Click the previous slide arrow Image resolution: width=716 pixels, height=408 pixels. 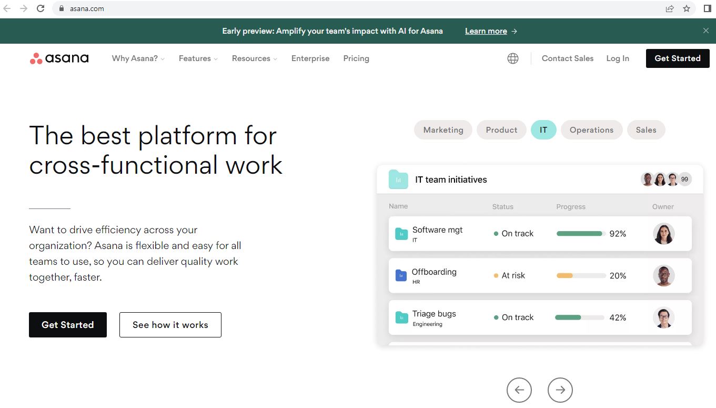click(519, 390)
